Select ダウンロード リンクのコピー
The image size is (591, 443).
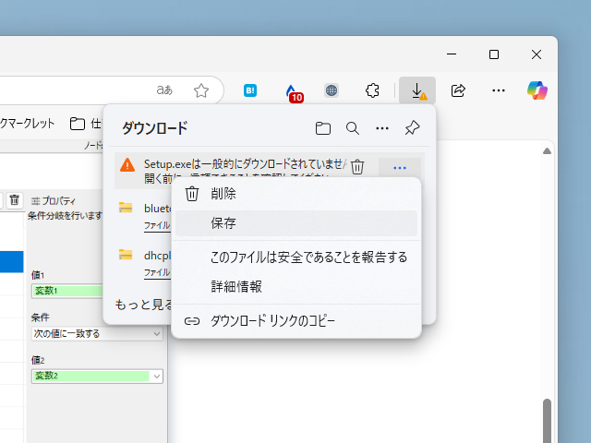[296, 321]
